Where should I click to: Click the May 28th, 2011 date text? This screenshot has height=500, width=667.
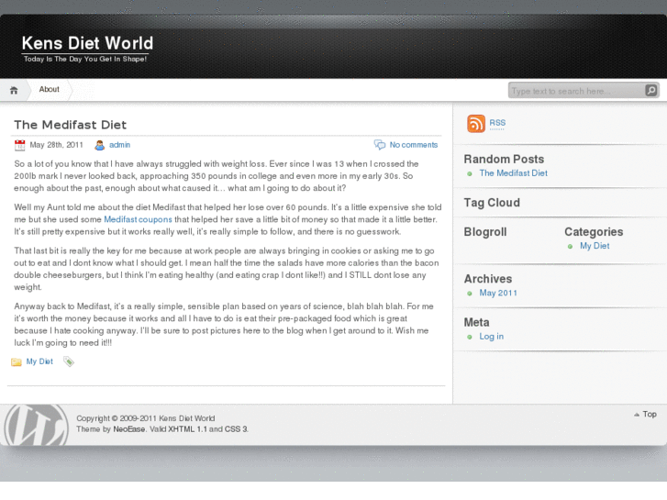pos(56,145)
